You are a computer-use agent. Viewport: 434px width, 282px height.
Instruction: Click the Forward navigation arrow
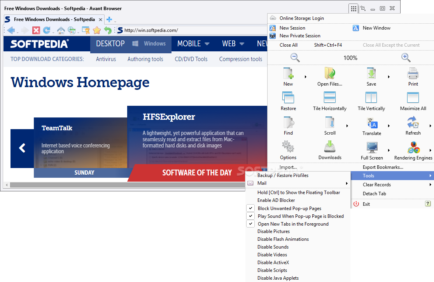pos(25,30)
